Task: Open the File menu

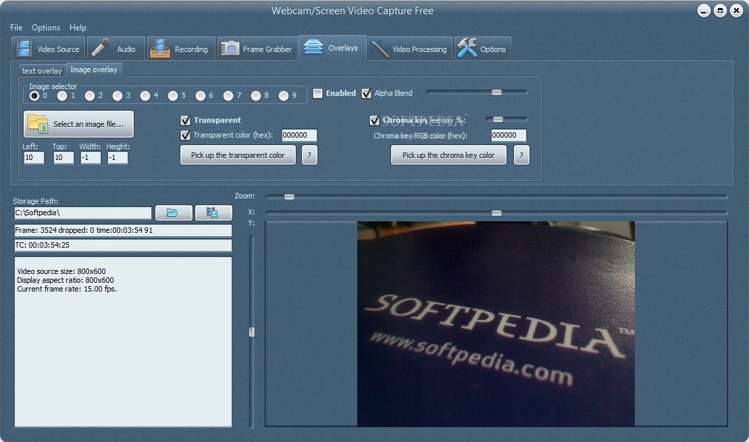Action: 16,28
